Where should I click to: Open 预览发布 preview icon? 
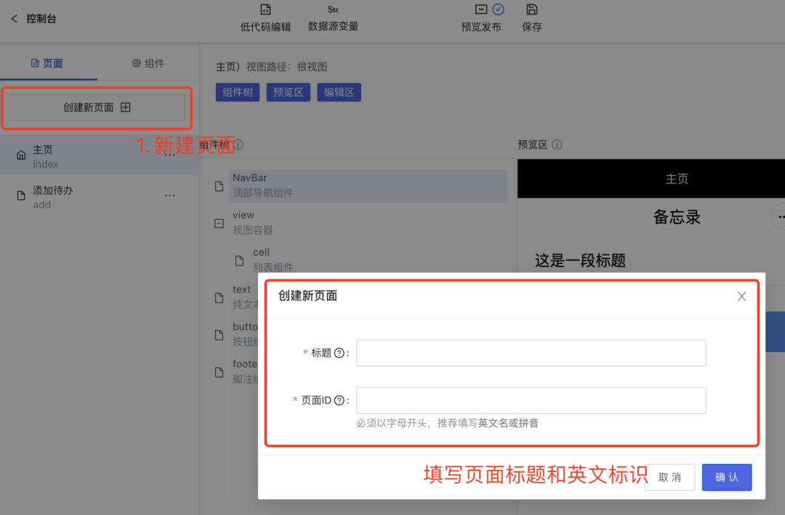coord(481,9)
